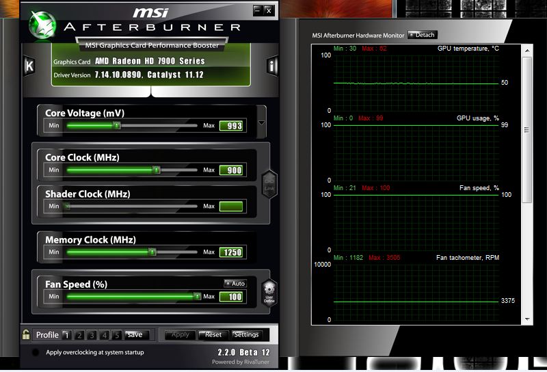Click the Fan speed percent graph
The width and height of the screenshot is (547, 372).
pyautogui.click(x=416, y=222)
